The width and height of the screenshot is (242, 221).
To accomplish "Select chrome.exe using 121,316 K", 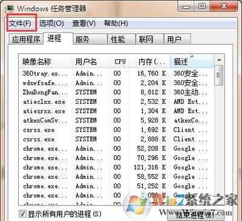I will pos(116,167).
